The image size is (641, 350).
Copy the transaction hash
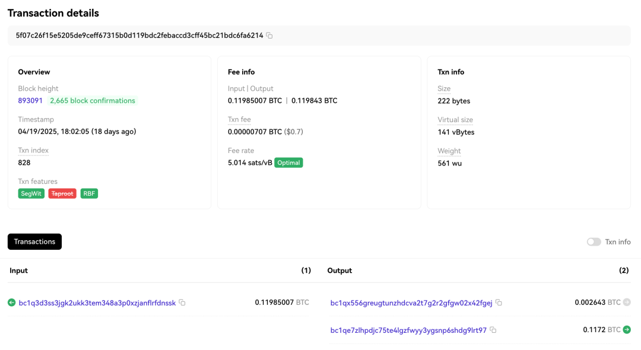(269, 36)
